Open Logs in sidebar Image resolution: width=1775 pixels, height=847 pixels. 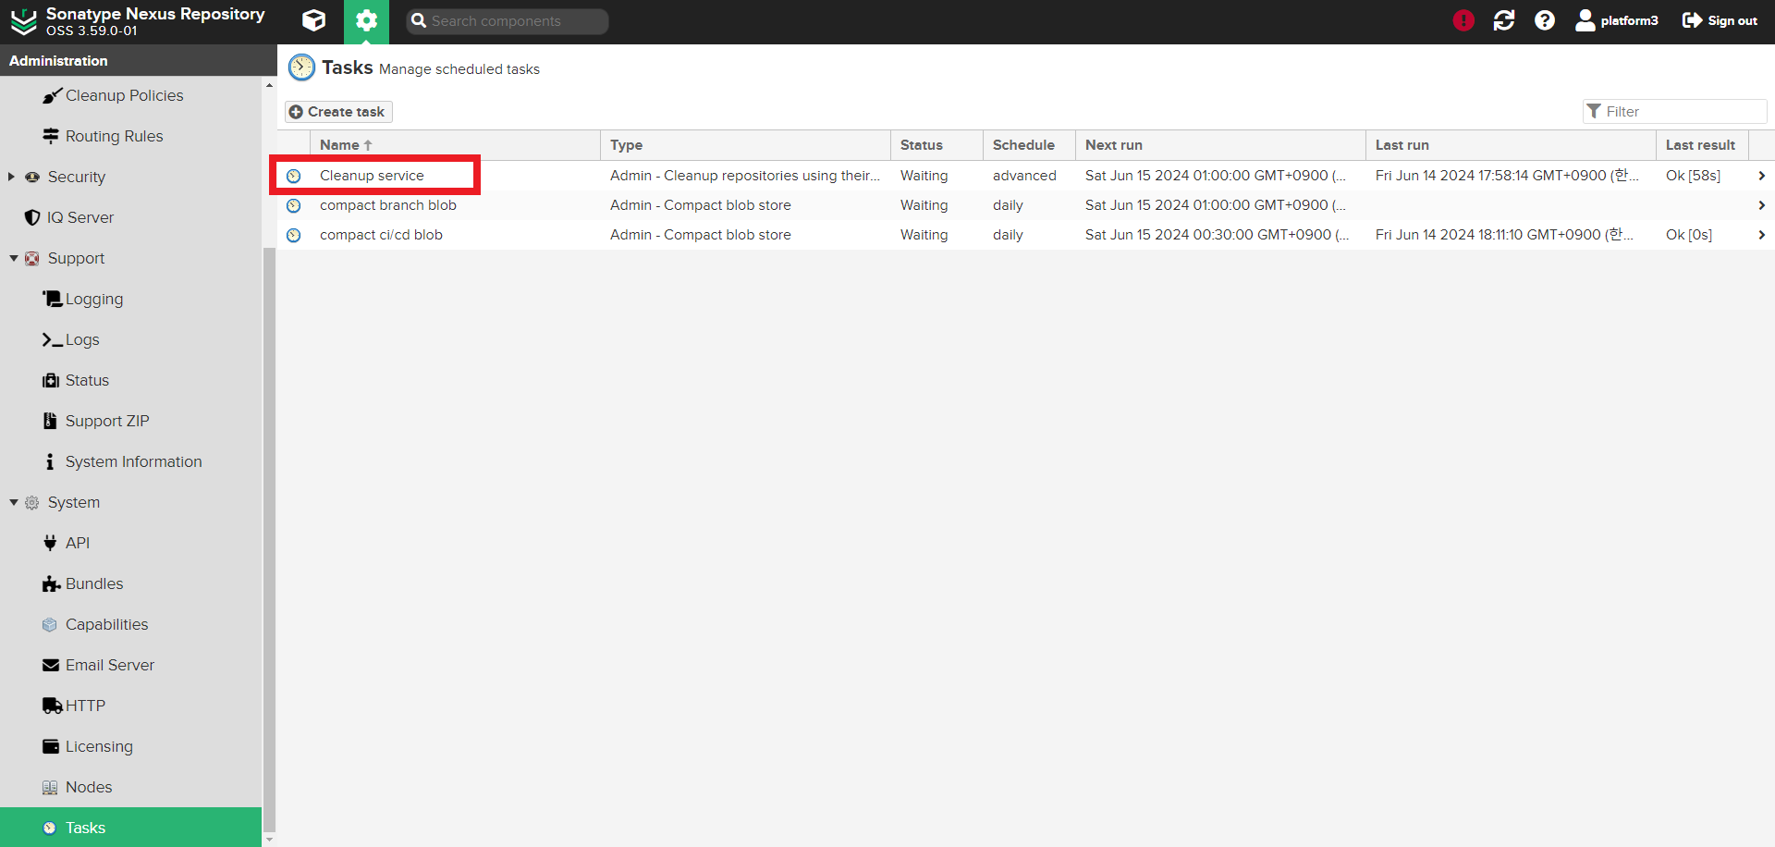[82, 339]
